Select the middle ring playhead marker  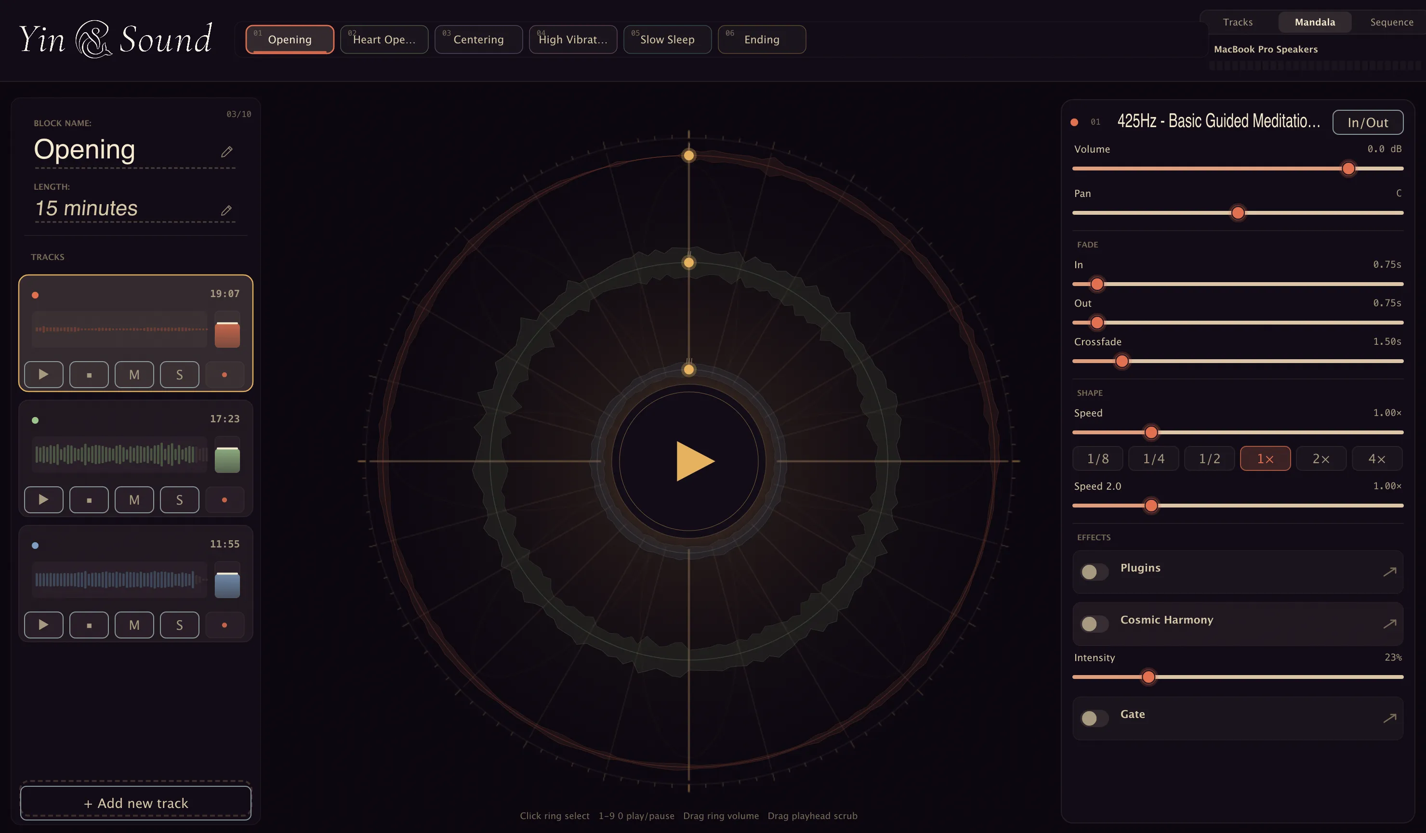[x=688, y=262]
